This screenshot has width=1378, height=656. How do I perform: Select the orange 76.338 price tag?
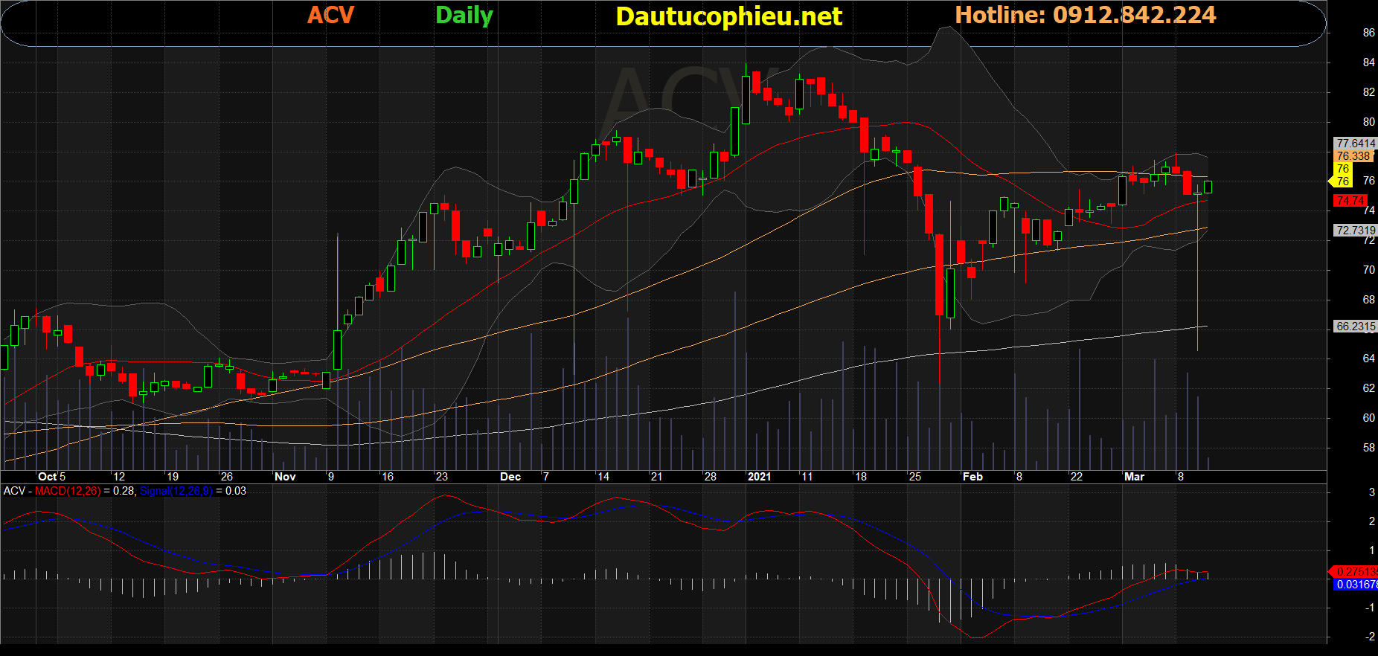1353,156
